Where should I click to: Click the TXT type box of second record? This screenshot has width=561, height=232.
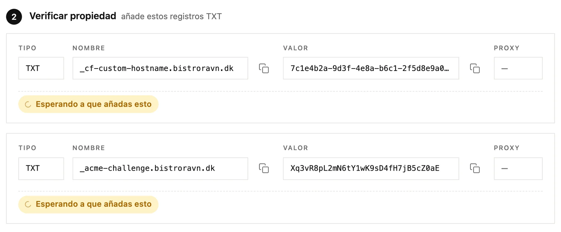click(x=41, y=168)
